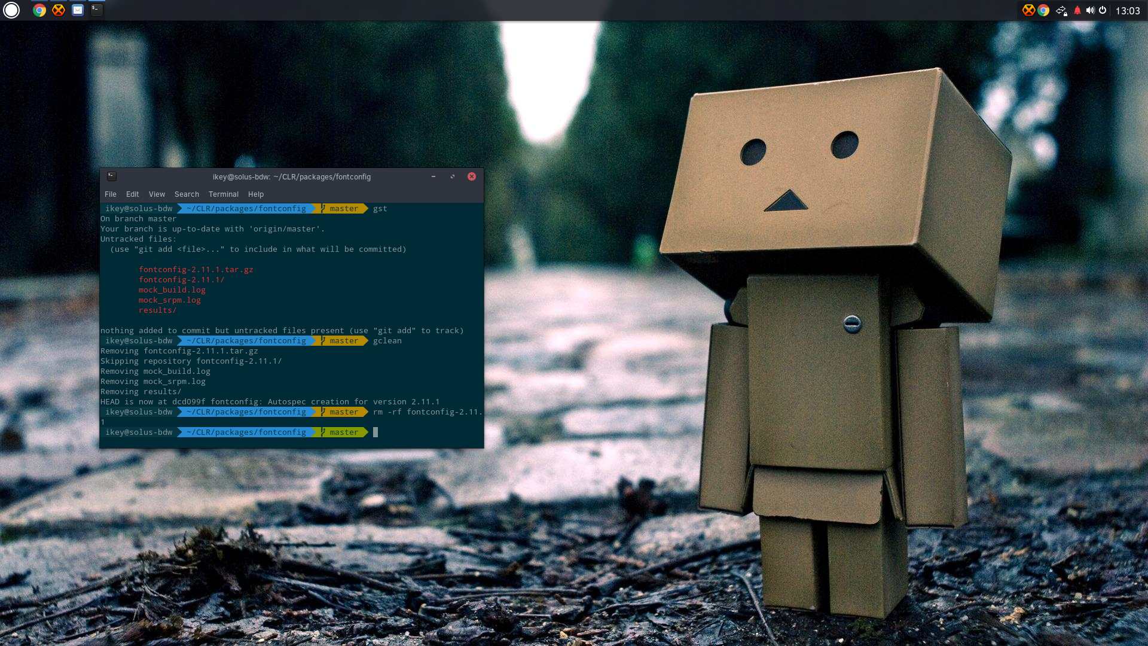Close the terminal with the red button
This screenshot has height=646, width=1148.
[x=472, y=176]
